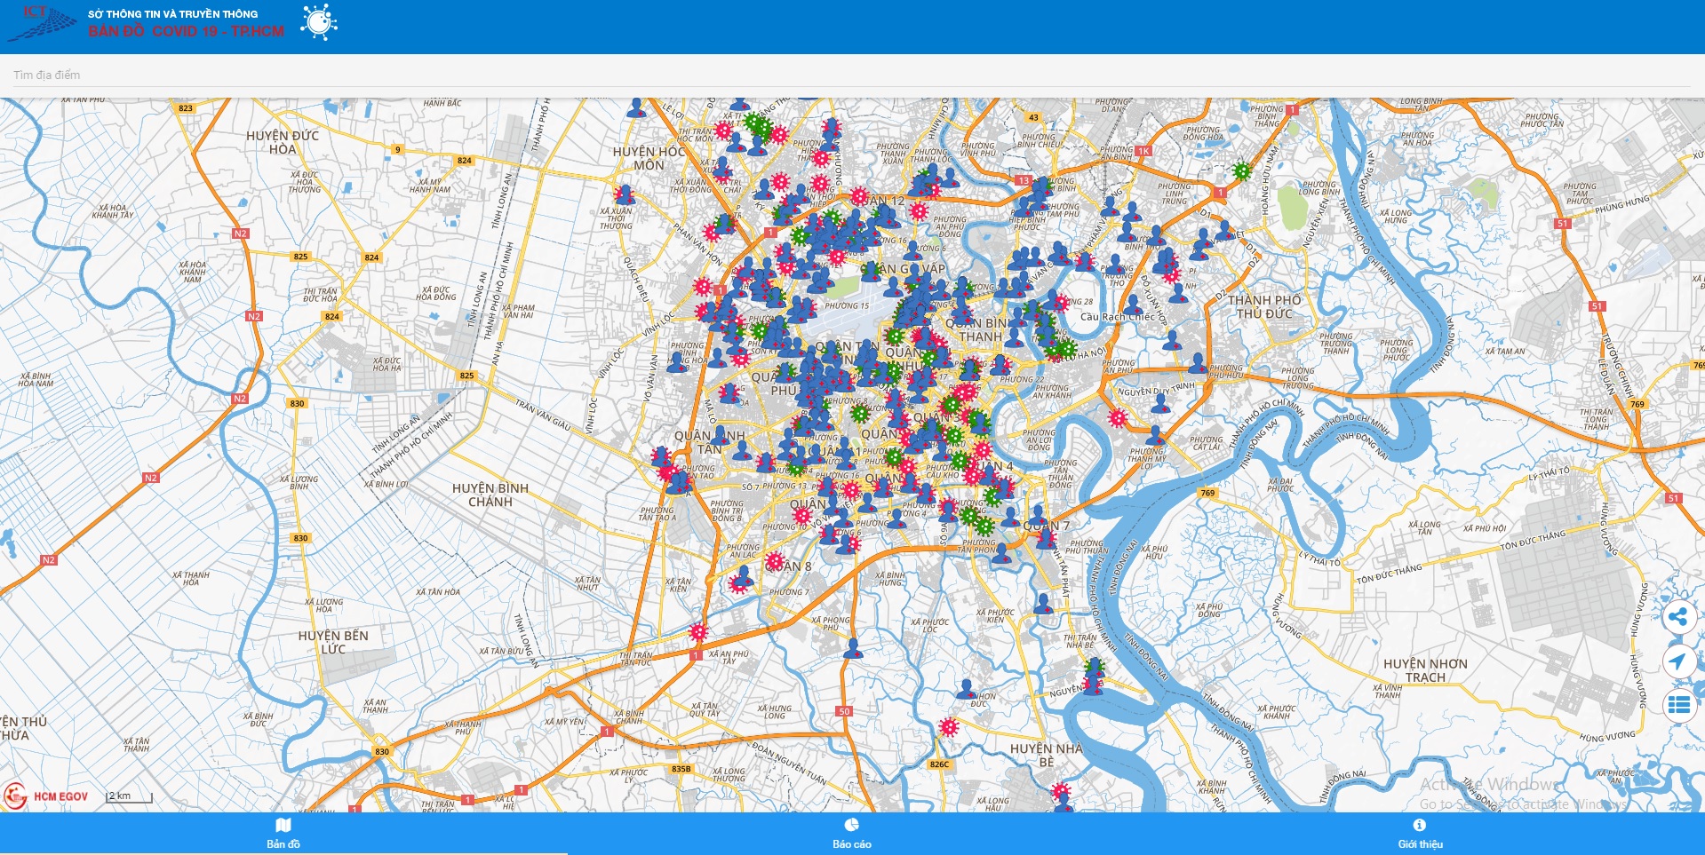Click blue patient marker at Phường Phú Hữu
Viewport: 1705px width, 855px height.
(x=1198, y=363)
